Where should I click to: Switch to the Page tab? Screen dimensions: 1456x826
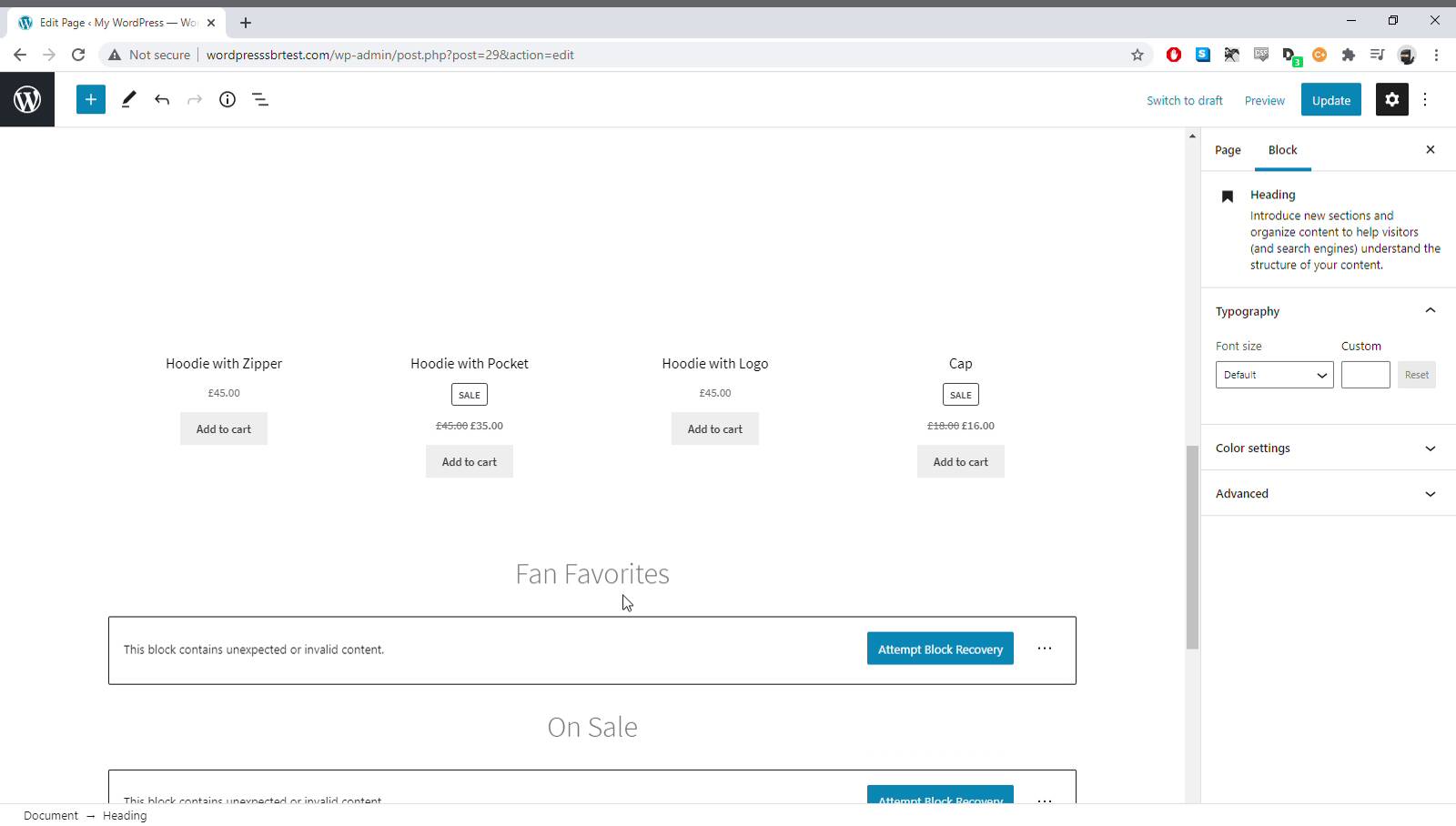[1228, 150]
